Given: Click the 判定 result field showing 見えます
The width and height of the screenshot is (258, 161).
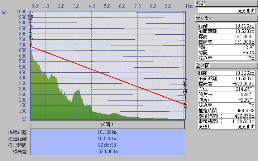Looking at the screenshot, I should [x=226, y=11].
